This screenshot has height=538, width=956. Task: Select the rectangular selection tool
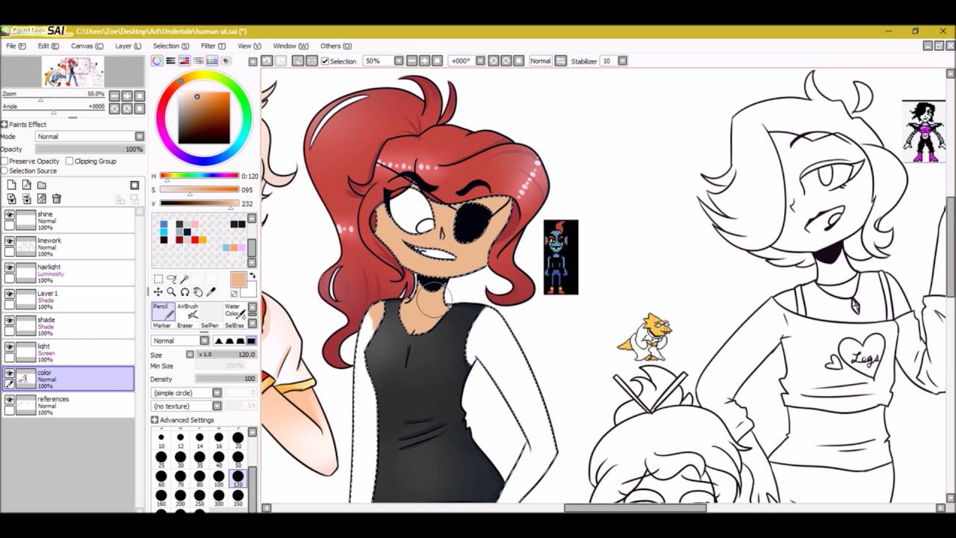point(158,279)
